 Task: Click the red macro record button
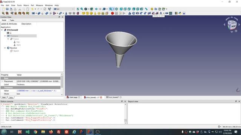(x=112, y=13)
